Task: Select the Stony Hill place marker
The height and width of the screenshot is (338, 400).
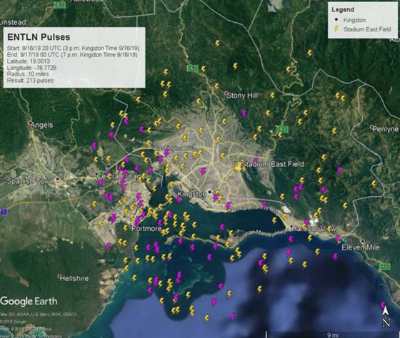Action: coord(226,93)
